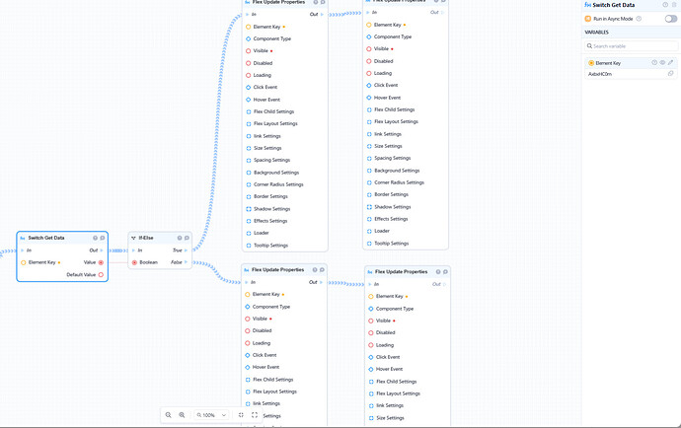Click Corner Radius Settings pin on upper-left Flex node

click(x=249, y=184)
